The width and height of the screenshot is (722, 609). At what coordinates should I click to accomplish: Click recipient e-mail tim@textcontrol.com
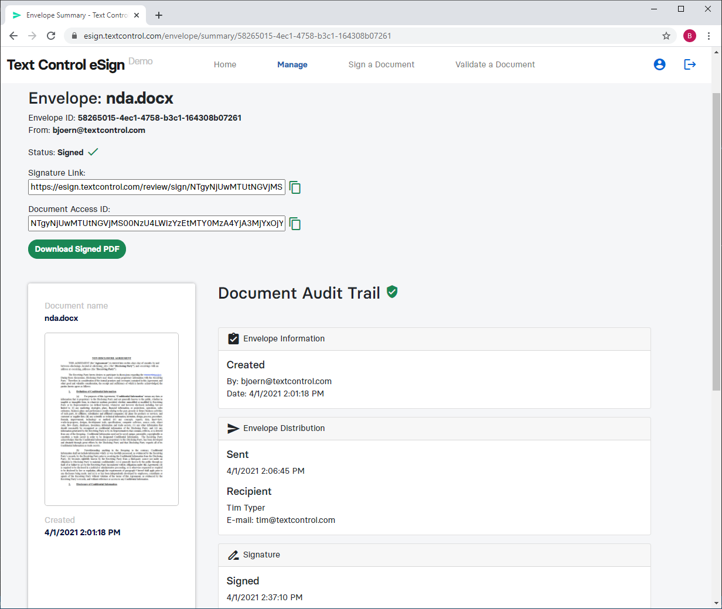[295, 520]
